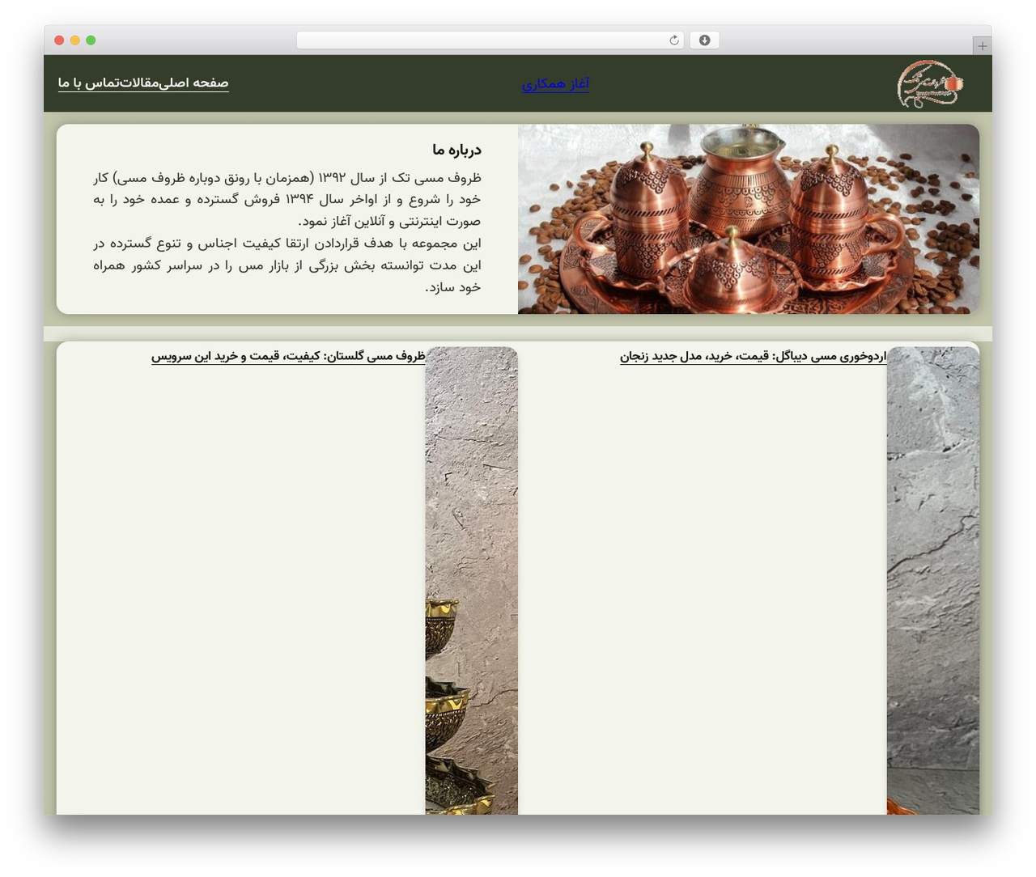Image resolution: width=1036 pixels, height=877 pixels.
Task: Minimize the browser window with yellow button
Action: point(75,40)
